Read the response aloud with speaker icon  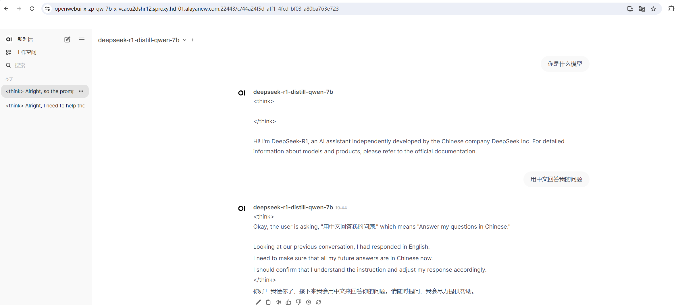click(278, 302)
